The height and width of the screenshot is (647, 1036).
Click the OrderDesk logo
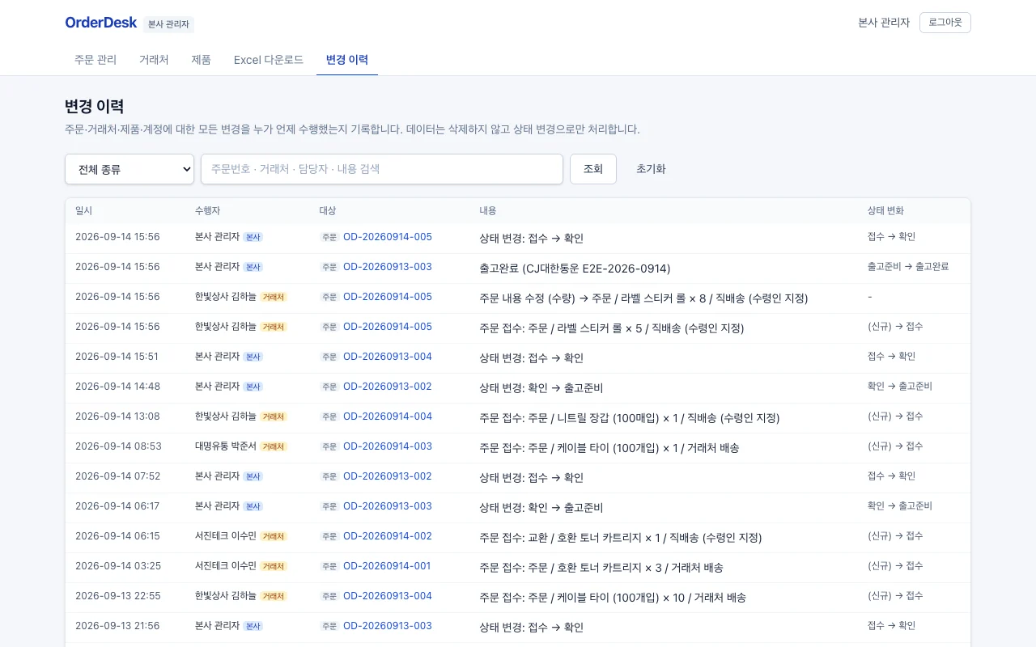pos(101,23)
